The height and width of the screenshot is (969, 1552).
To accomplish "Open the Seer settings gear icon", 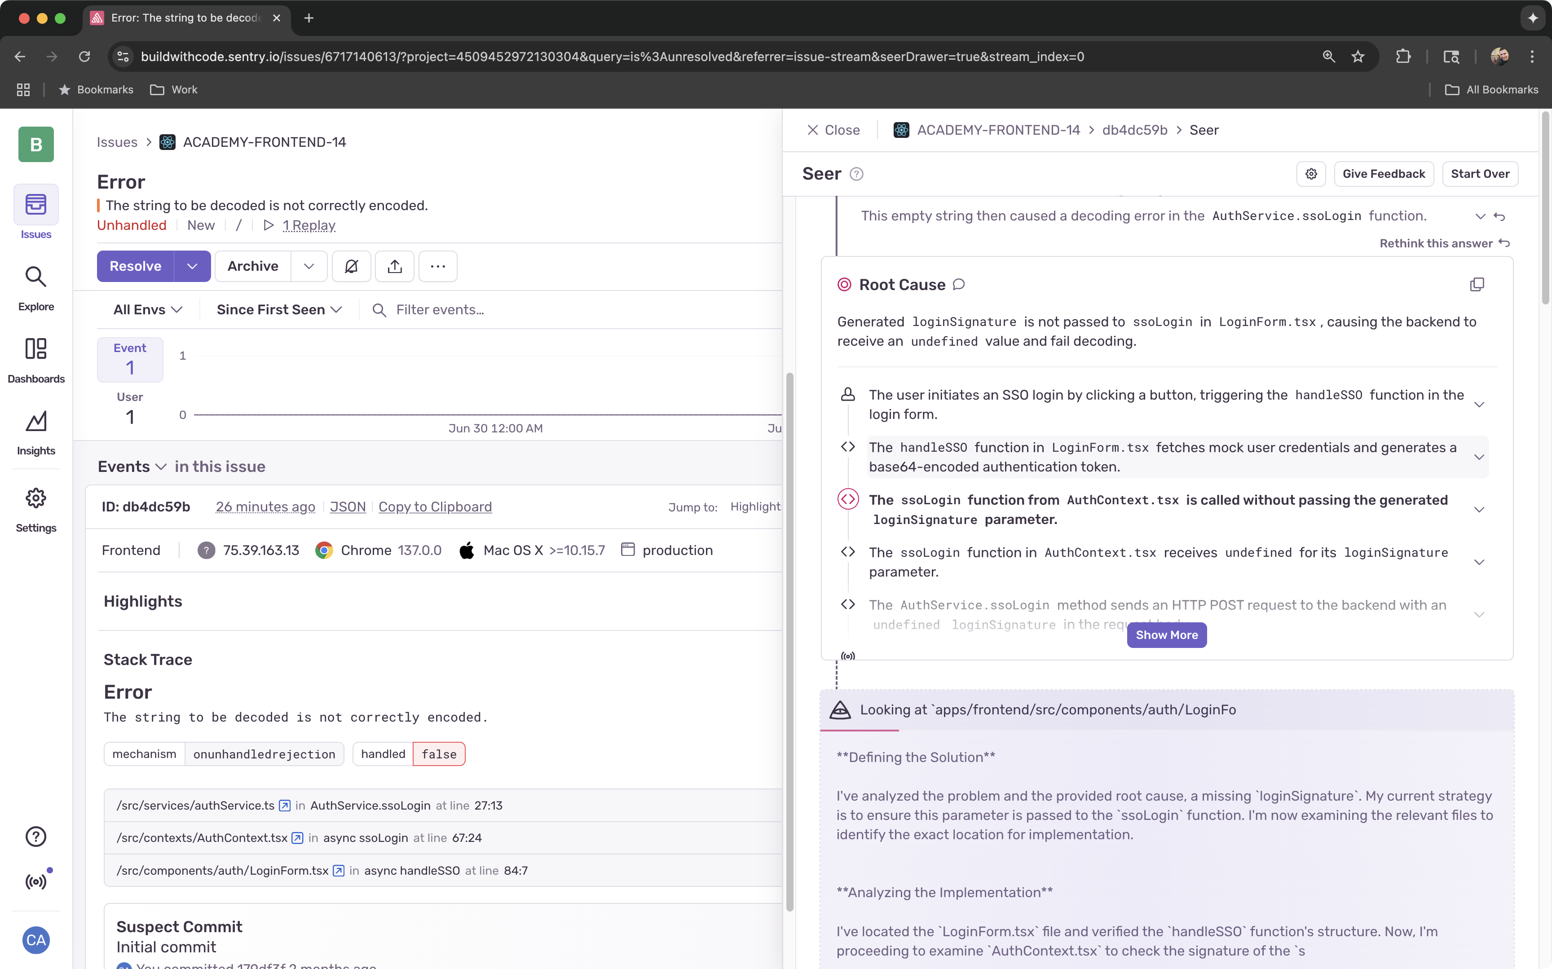I will tap(1311, 174).
